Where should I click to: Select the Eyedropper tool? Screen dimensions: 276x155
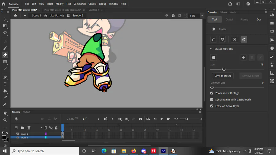(5, 98)
